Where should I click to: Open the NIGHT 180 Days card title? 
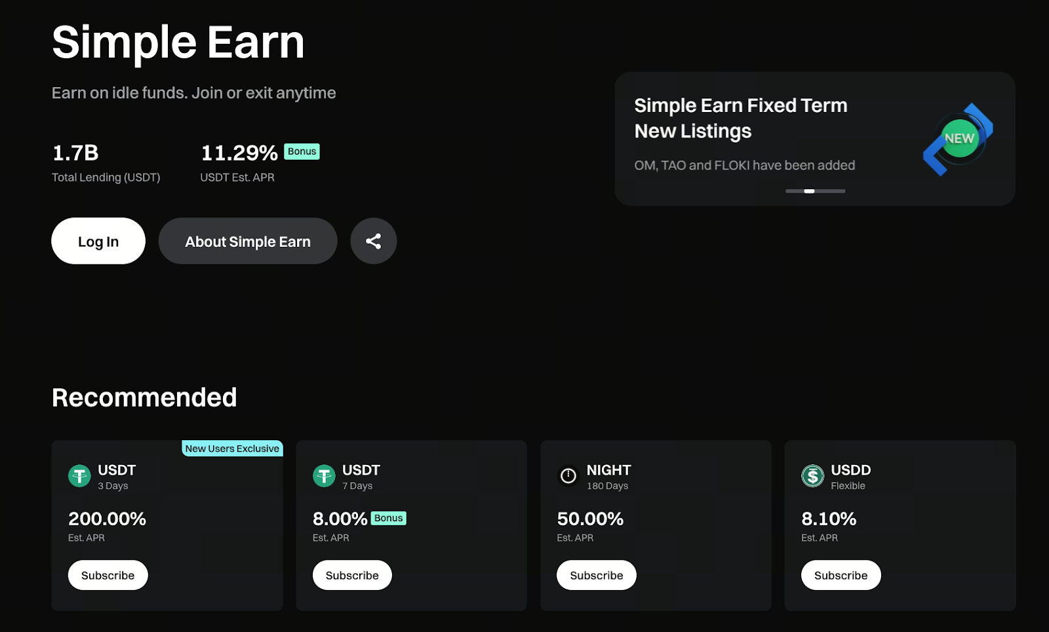[608, 470]
